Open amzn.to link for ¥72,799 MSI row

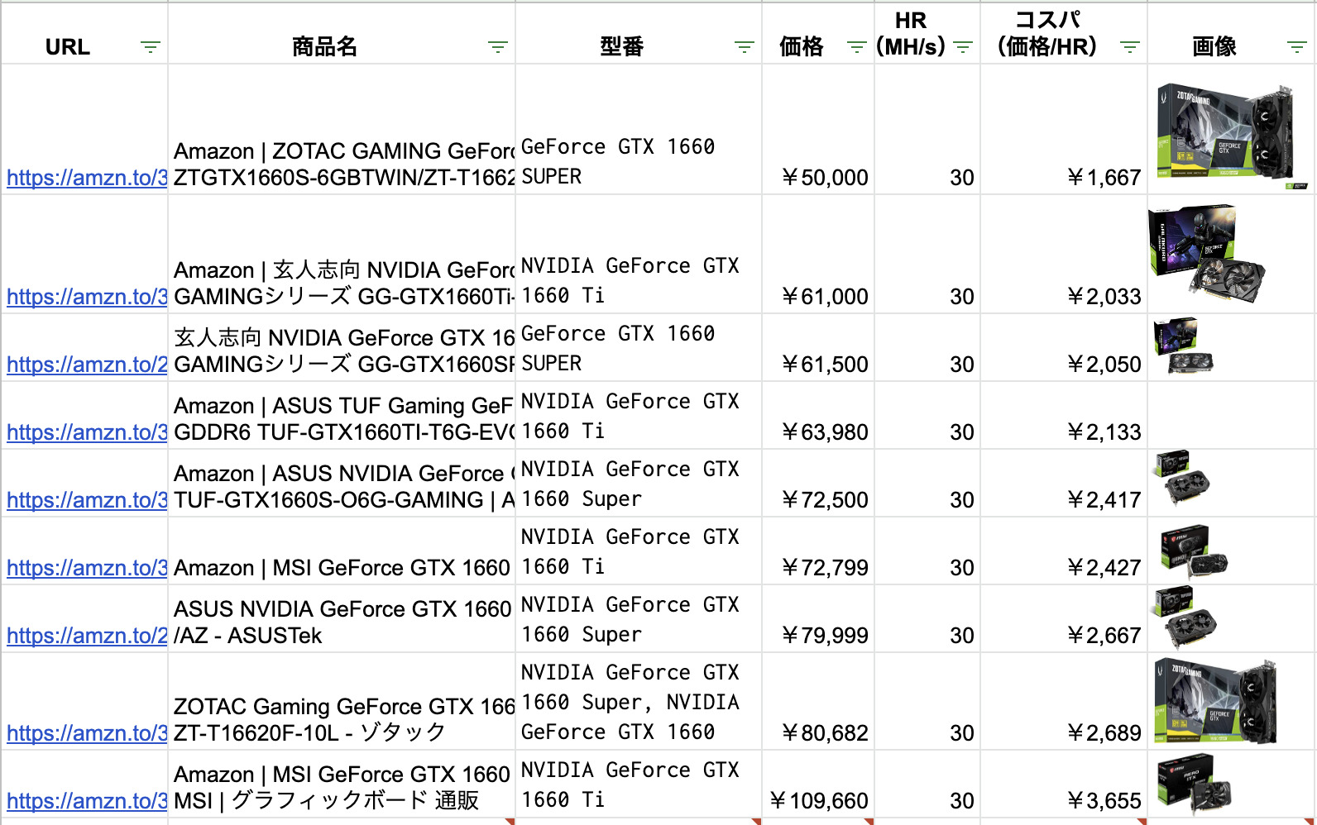pyautogui.click(x=87, y=568)
